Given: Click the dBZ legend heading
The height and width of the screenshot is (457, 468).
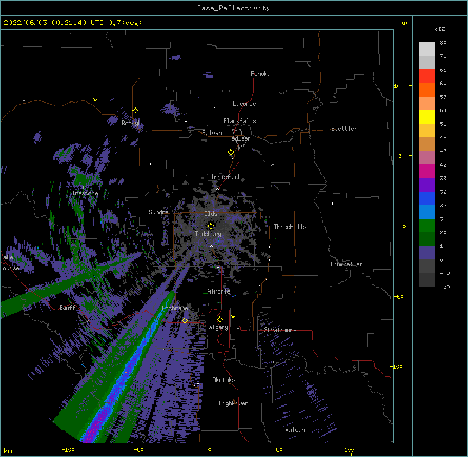Looking at the screenshot, I should point(440,29).
